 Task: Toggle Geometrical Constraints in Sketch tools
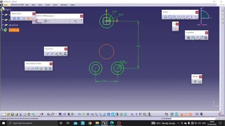click(x=28, y=19)
